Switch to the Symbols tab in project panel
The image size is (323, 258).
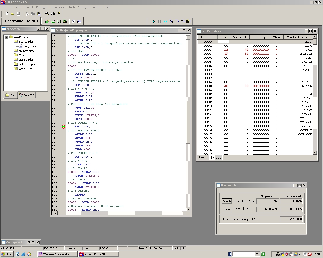pos(27,95)
